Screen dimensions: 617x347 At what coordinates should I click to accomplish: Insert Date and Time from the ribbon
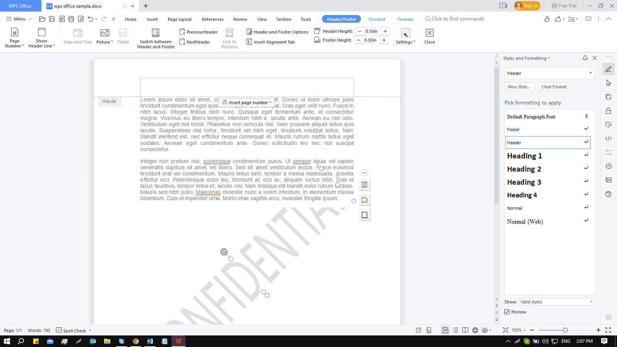[x=77, y=37]
